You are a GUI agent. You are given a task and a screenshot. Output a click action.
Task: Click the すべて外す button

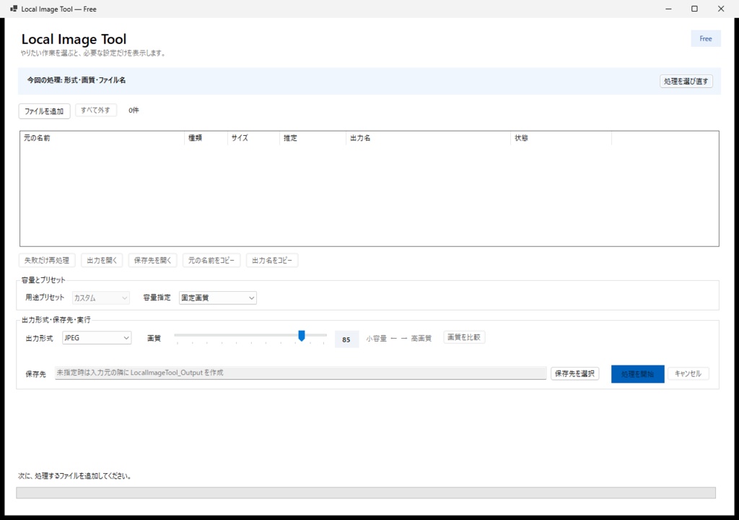coord(96,110)
